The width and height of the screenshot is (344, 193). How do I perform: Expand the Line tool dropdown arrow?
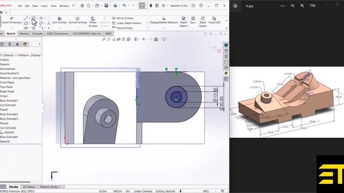30,18
